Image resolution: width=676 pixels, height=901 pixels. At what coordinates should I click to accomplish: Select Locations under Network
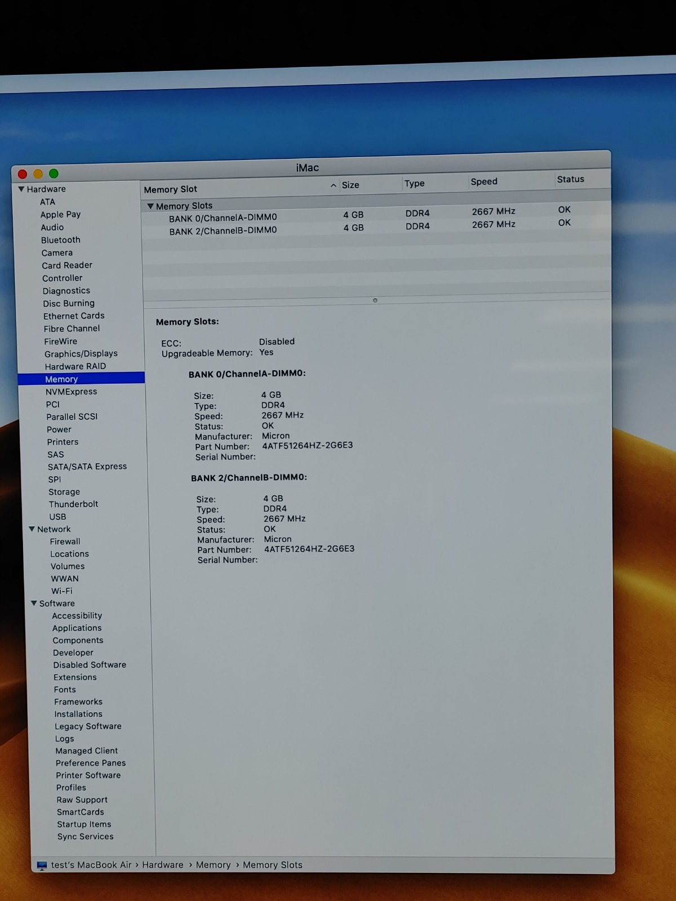click(x=69, y=554)
